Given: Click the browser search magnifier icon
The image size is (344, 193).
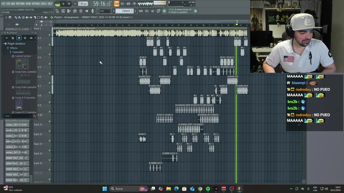Looking at the screenshot, I should (35, 116).
